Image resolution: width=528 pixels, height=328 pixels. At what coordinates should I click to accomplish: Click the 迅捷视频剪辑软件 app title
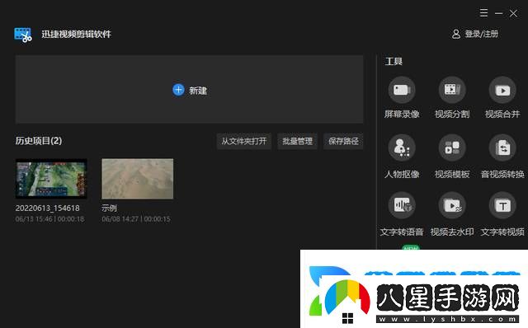(x=76, y=35)
